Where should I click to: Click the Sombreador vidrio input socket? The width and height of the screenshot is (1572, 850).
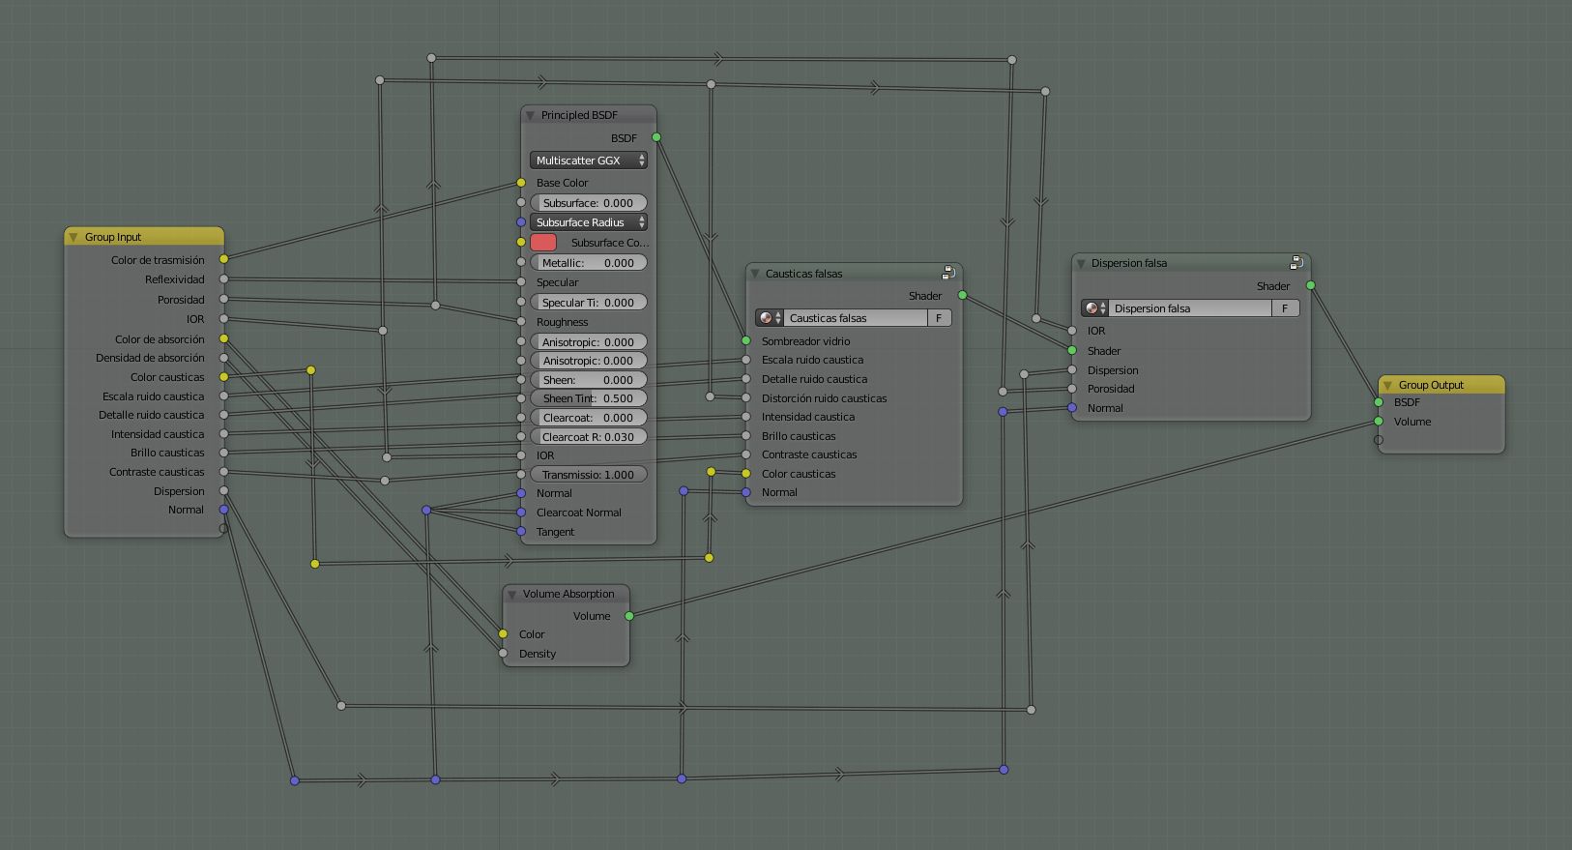[x=746, y=340]
